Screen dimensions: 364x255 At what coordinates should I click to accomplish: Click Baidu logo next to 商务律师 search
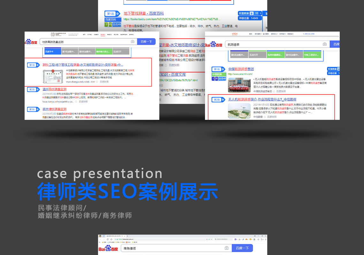[108, 249]
